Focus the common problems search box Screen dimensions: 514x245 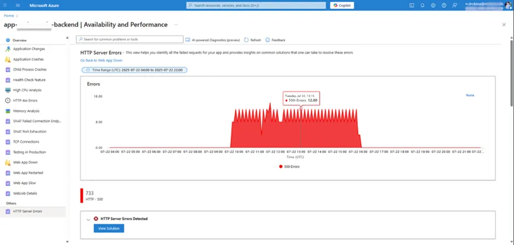129,39
